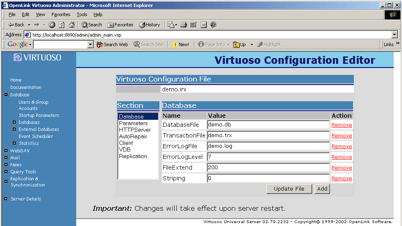Open the Tools menu
Viewport: 402px width, 226px height.
coord(82,14)
